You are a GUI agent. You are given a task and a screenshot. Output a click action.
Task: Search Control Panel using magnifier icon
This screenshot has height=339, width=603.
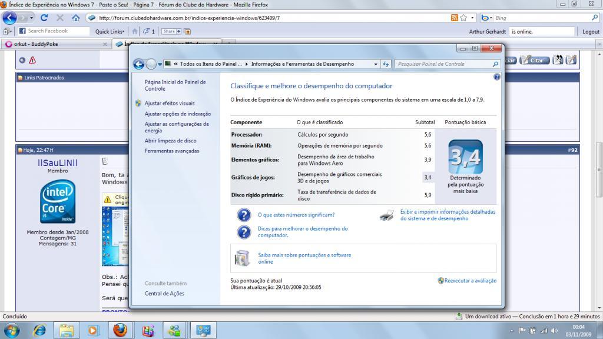(495, 64)
